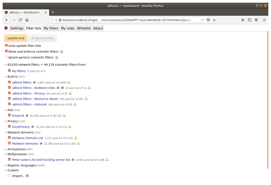Uncheck the My filters list checkbox

click(x=9, y=71)
